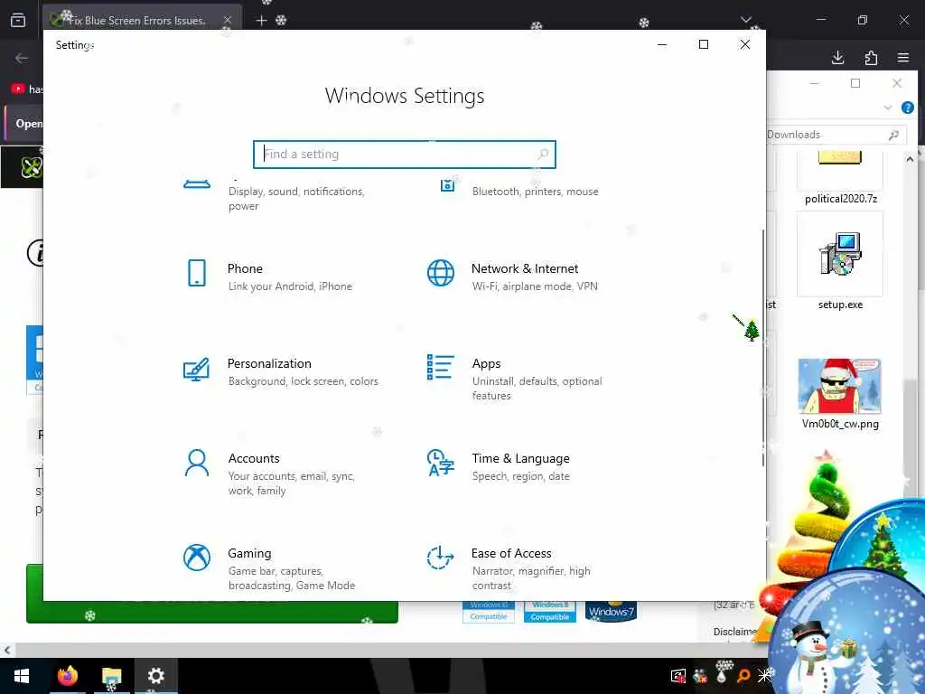Click the Apps heading text
925x694 pixels.
486,363
